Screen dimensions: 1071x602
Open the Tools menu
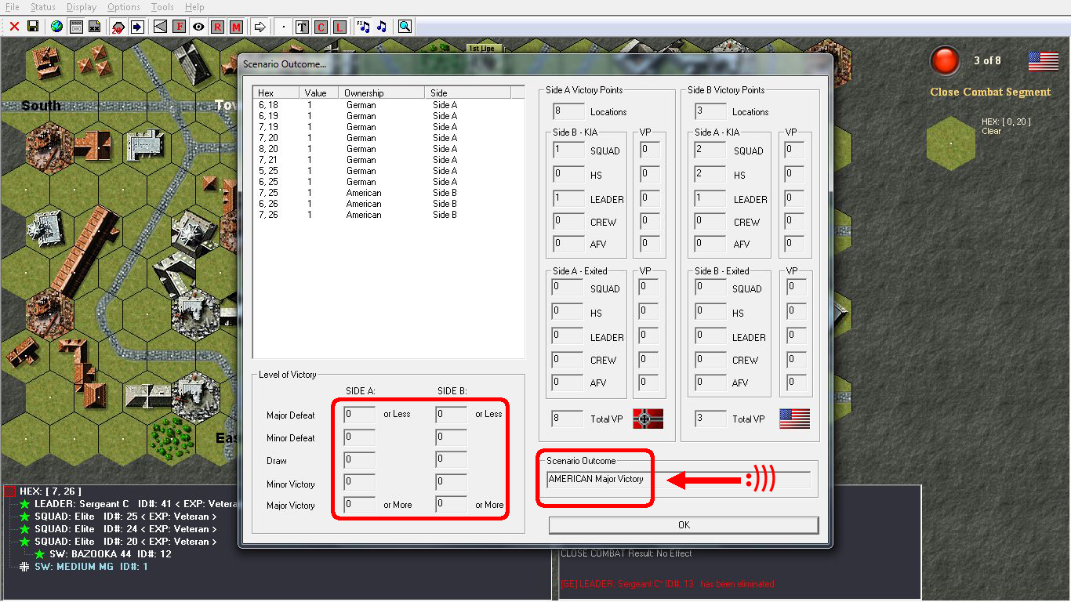click(x=162, y=7)
